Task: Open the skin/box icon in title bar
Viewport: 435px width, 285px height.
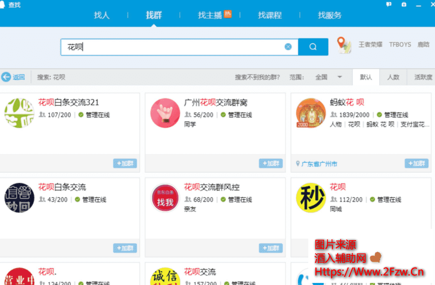Action: (404, 5)
